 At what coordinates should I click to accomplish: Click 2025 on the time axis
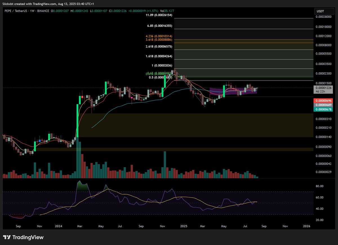[184, 226]
